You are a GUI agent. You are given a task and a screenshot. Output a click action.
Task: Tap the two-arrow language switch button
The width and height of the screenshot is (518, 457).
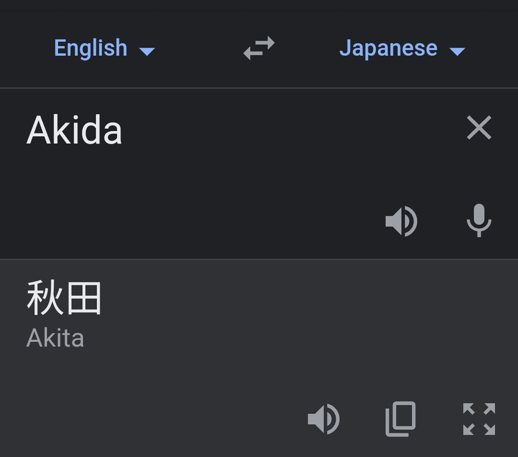coord(259,48)
